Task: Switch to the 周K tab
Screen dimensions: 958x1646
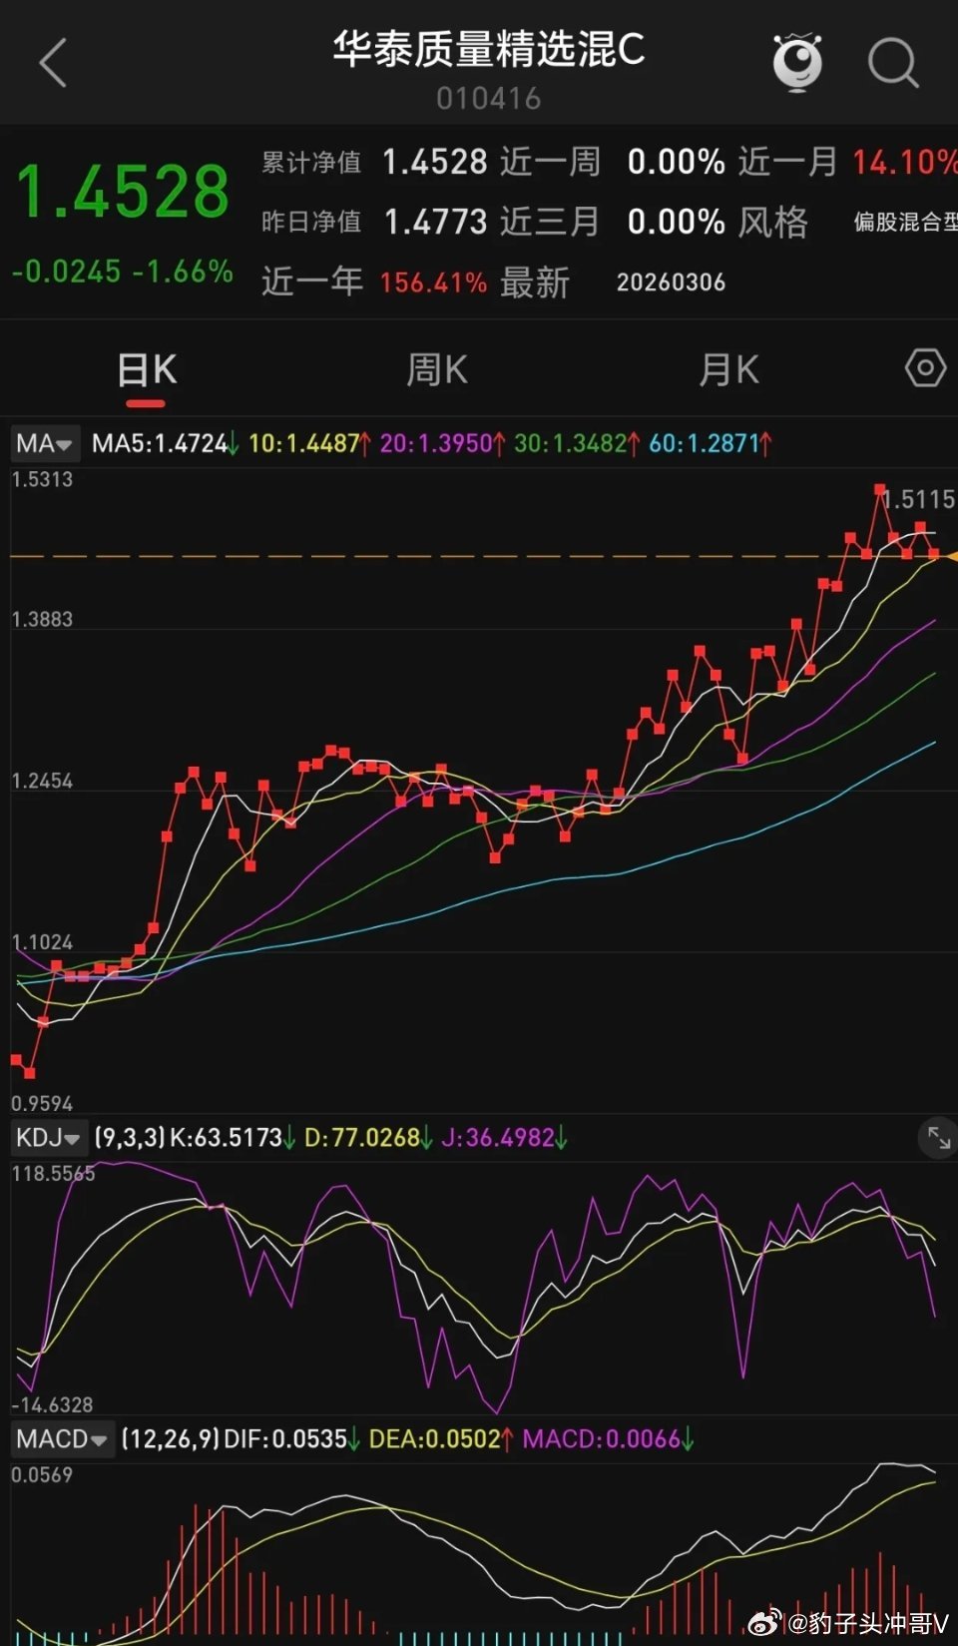Action: [x=437, y=370]
